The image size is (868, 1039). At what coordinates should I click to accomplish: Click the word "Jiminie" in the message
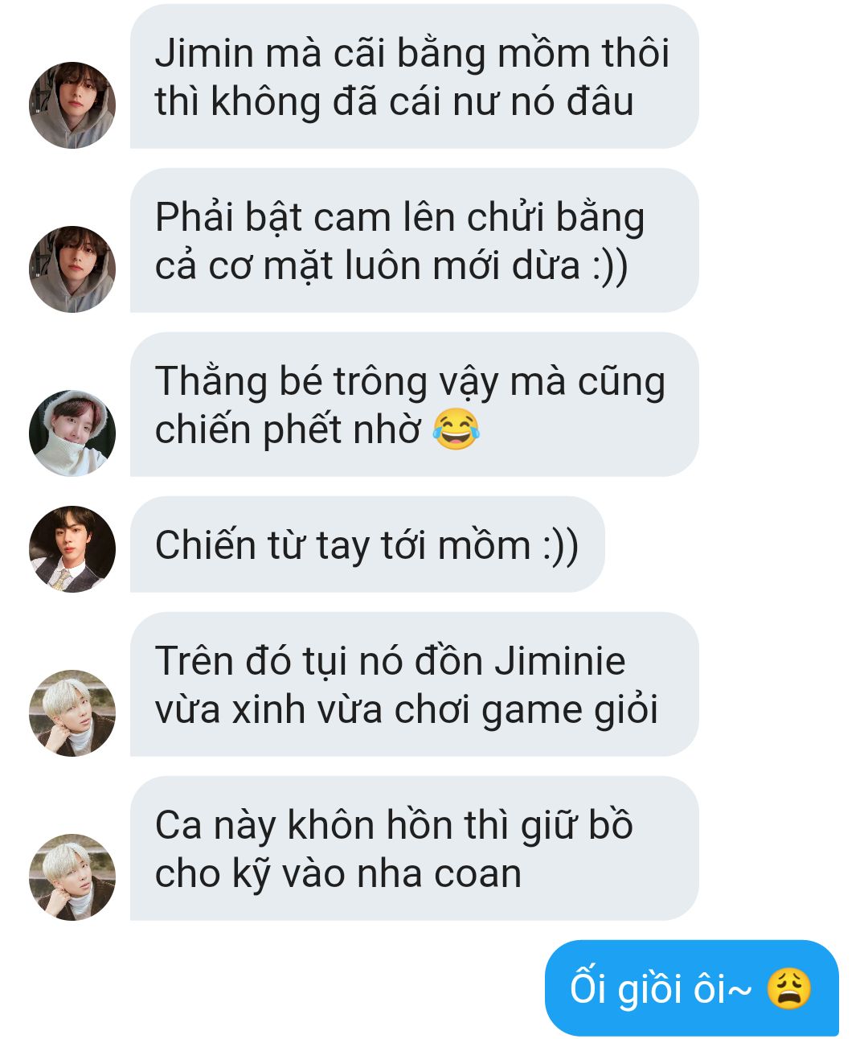[559, 661]
